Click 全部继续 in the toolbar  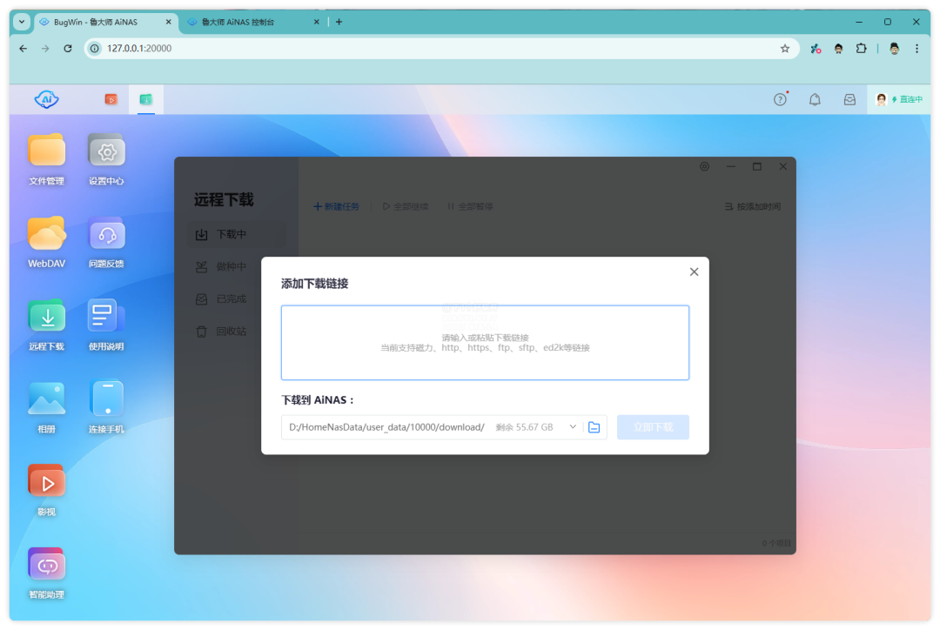tap(406, 206)
